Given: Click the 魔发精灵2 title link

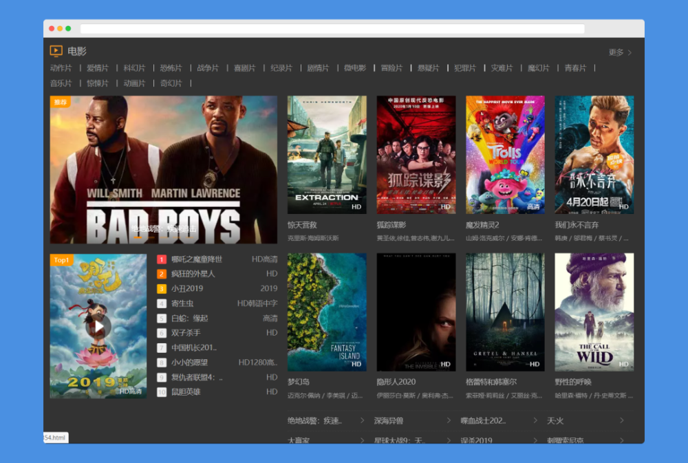Looking at the screenshot, I should 482,225.
